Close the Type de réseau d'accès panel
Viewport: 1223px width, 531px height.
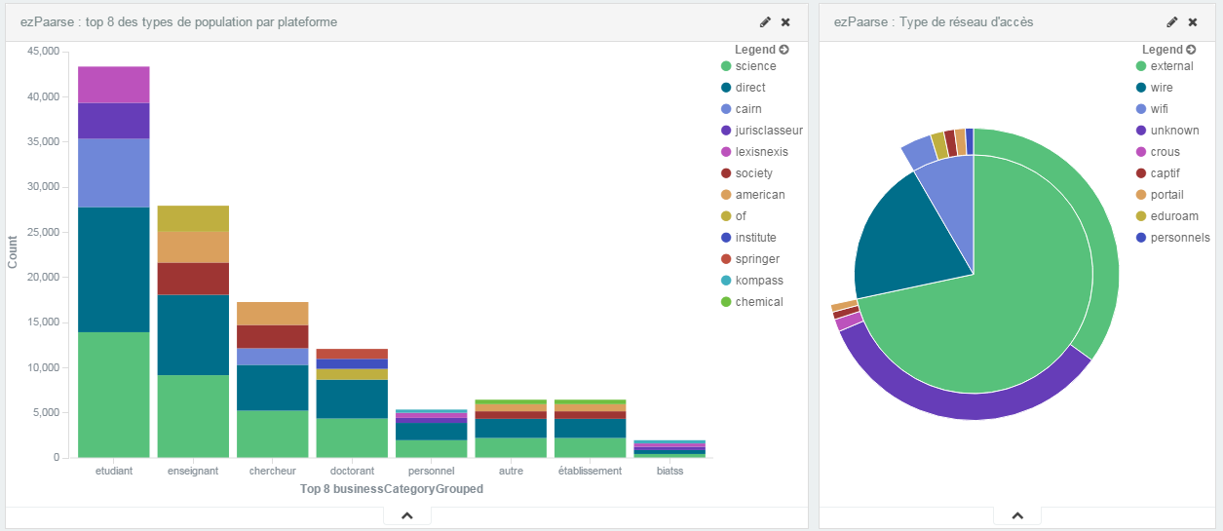coord(1193,21)
